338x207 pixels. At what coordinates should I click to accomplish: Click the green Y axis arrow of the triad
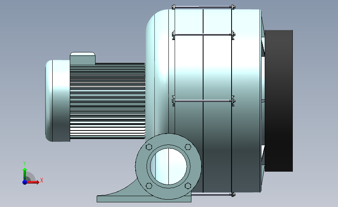coord(25,174)
